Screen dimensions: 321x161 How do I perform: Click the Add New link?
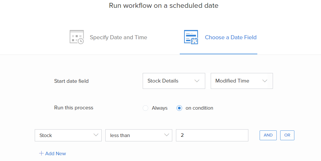click(x=55, y=153)
